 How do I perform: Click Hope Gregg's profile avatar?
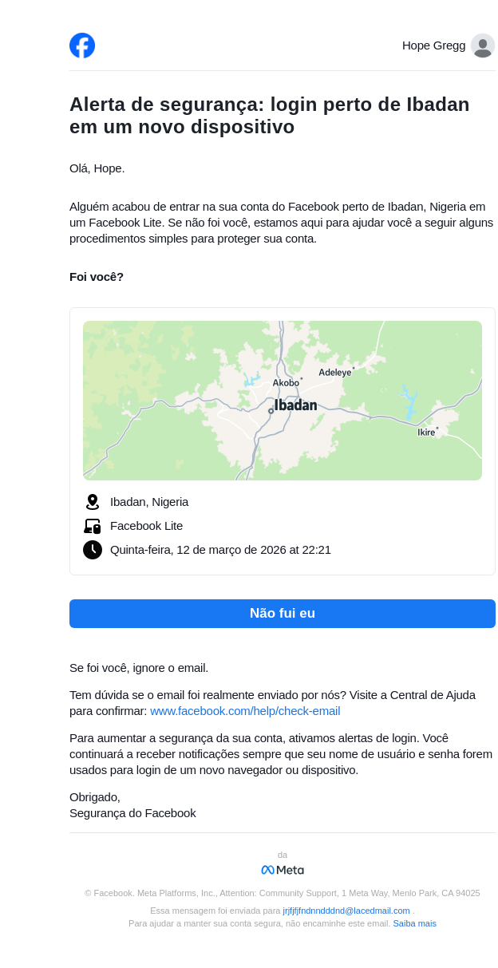482,45
